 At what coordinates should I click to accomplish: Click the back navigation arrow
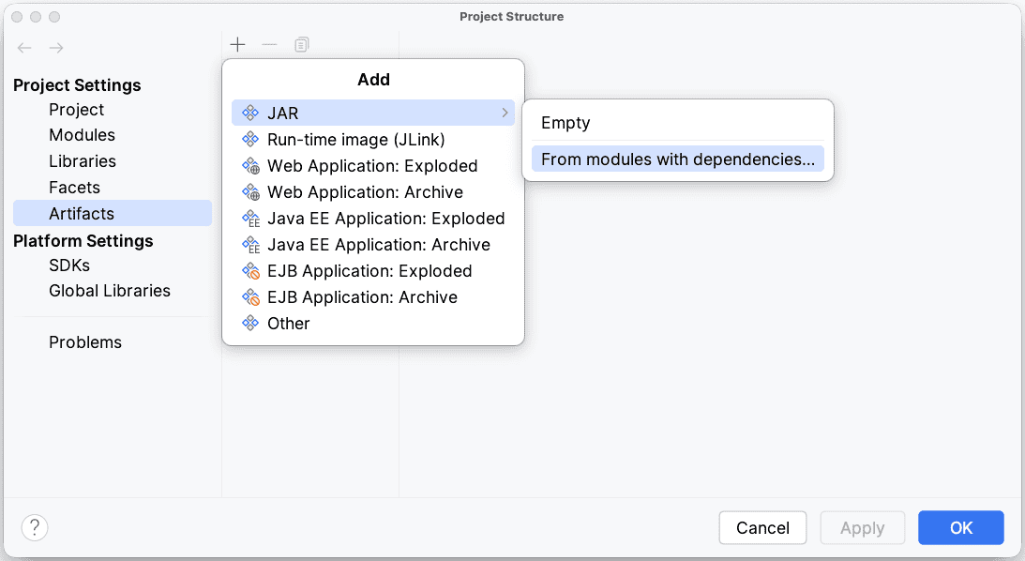25,48
